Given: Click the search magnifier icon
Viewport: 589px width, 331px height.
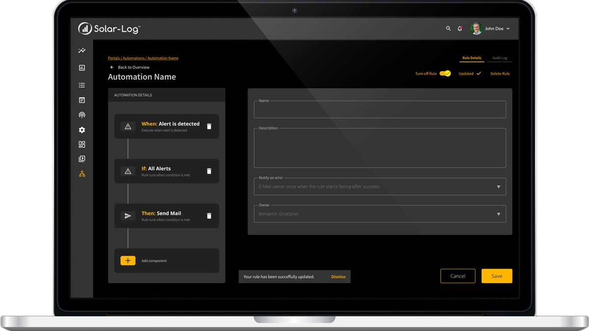Looking at the screenshot, I should pyautogui.click(x=448, y=28).
